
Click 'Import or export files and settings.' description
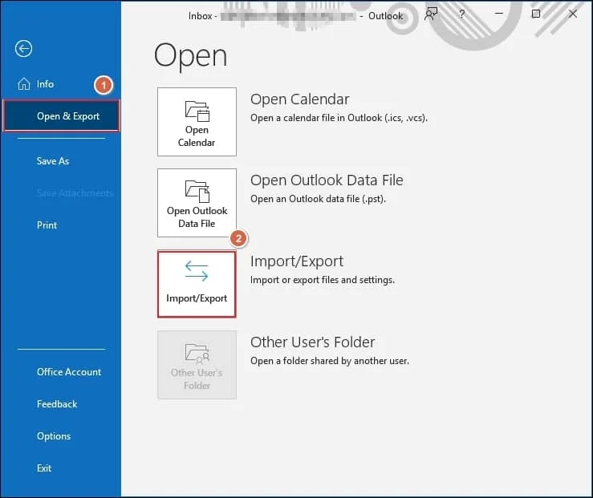pos(323,280)
